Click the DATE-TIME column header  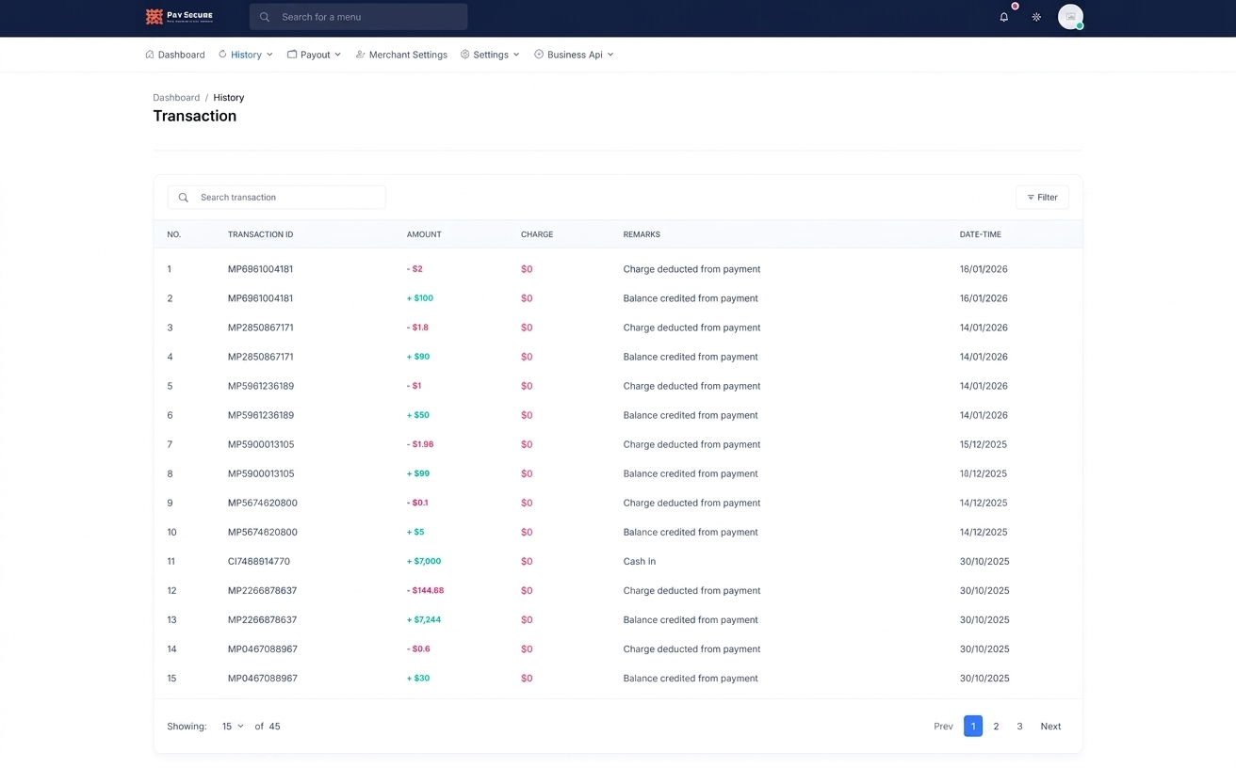981,234
